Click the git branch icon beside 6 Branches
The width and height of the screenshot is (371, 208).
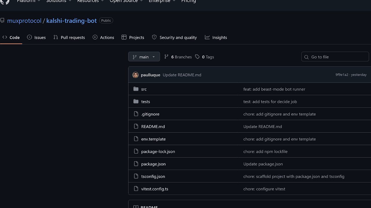166,57
